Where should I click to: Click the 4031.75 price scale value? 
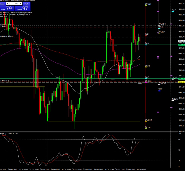tap(182, 4)
